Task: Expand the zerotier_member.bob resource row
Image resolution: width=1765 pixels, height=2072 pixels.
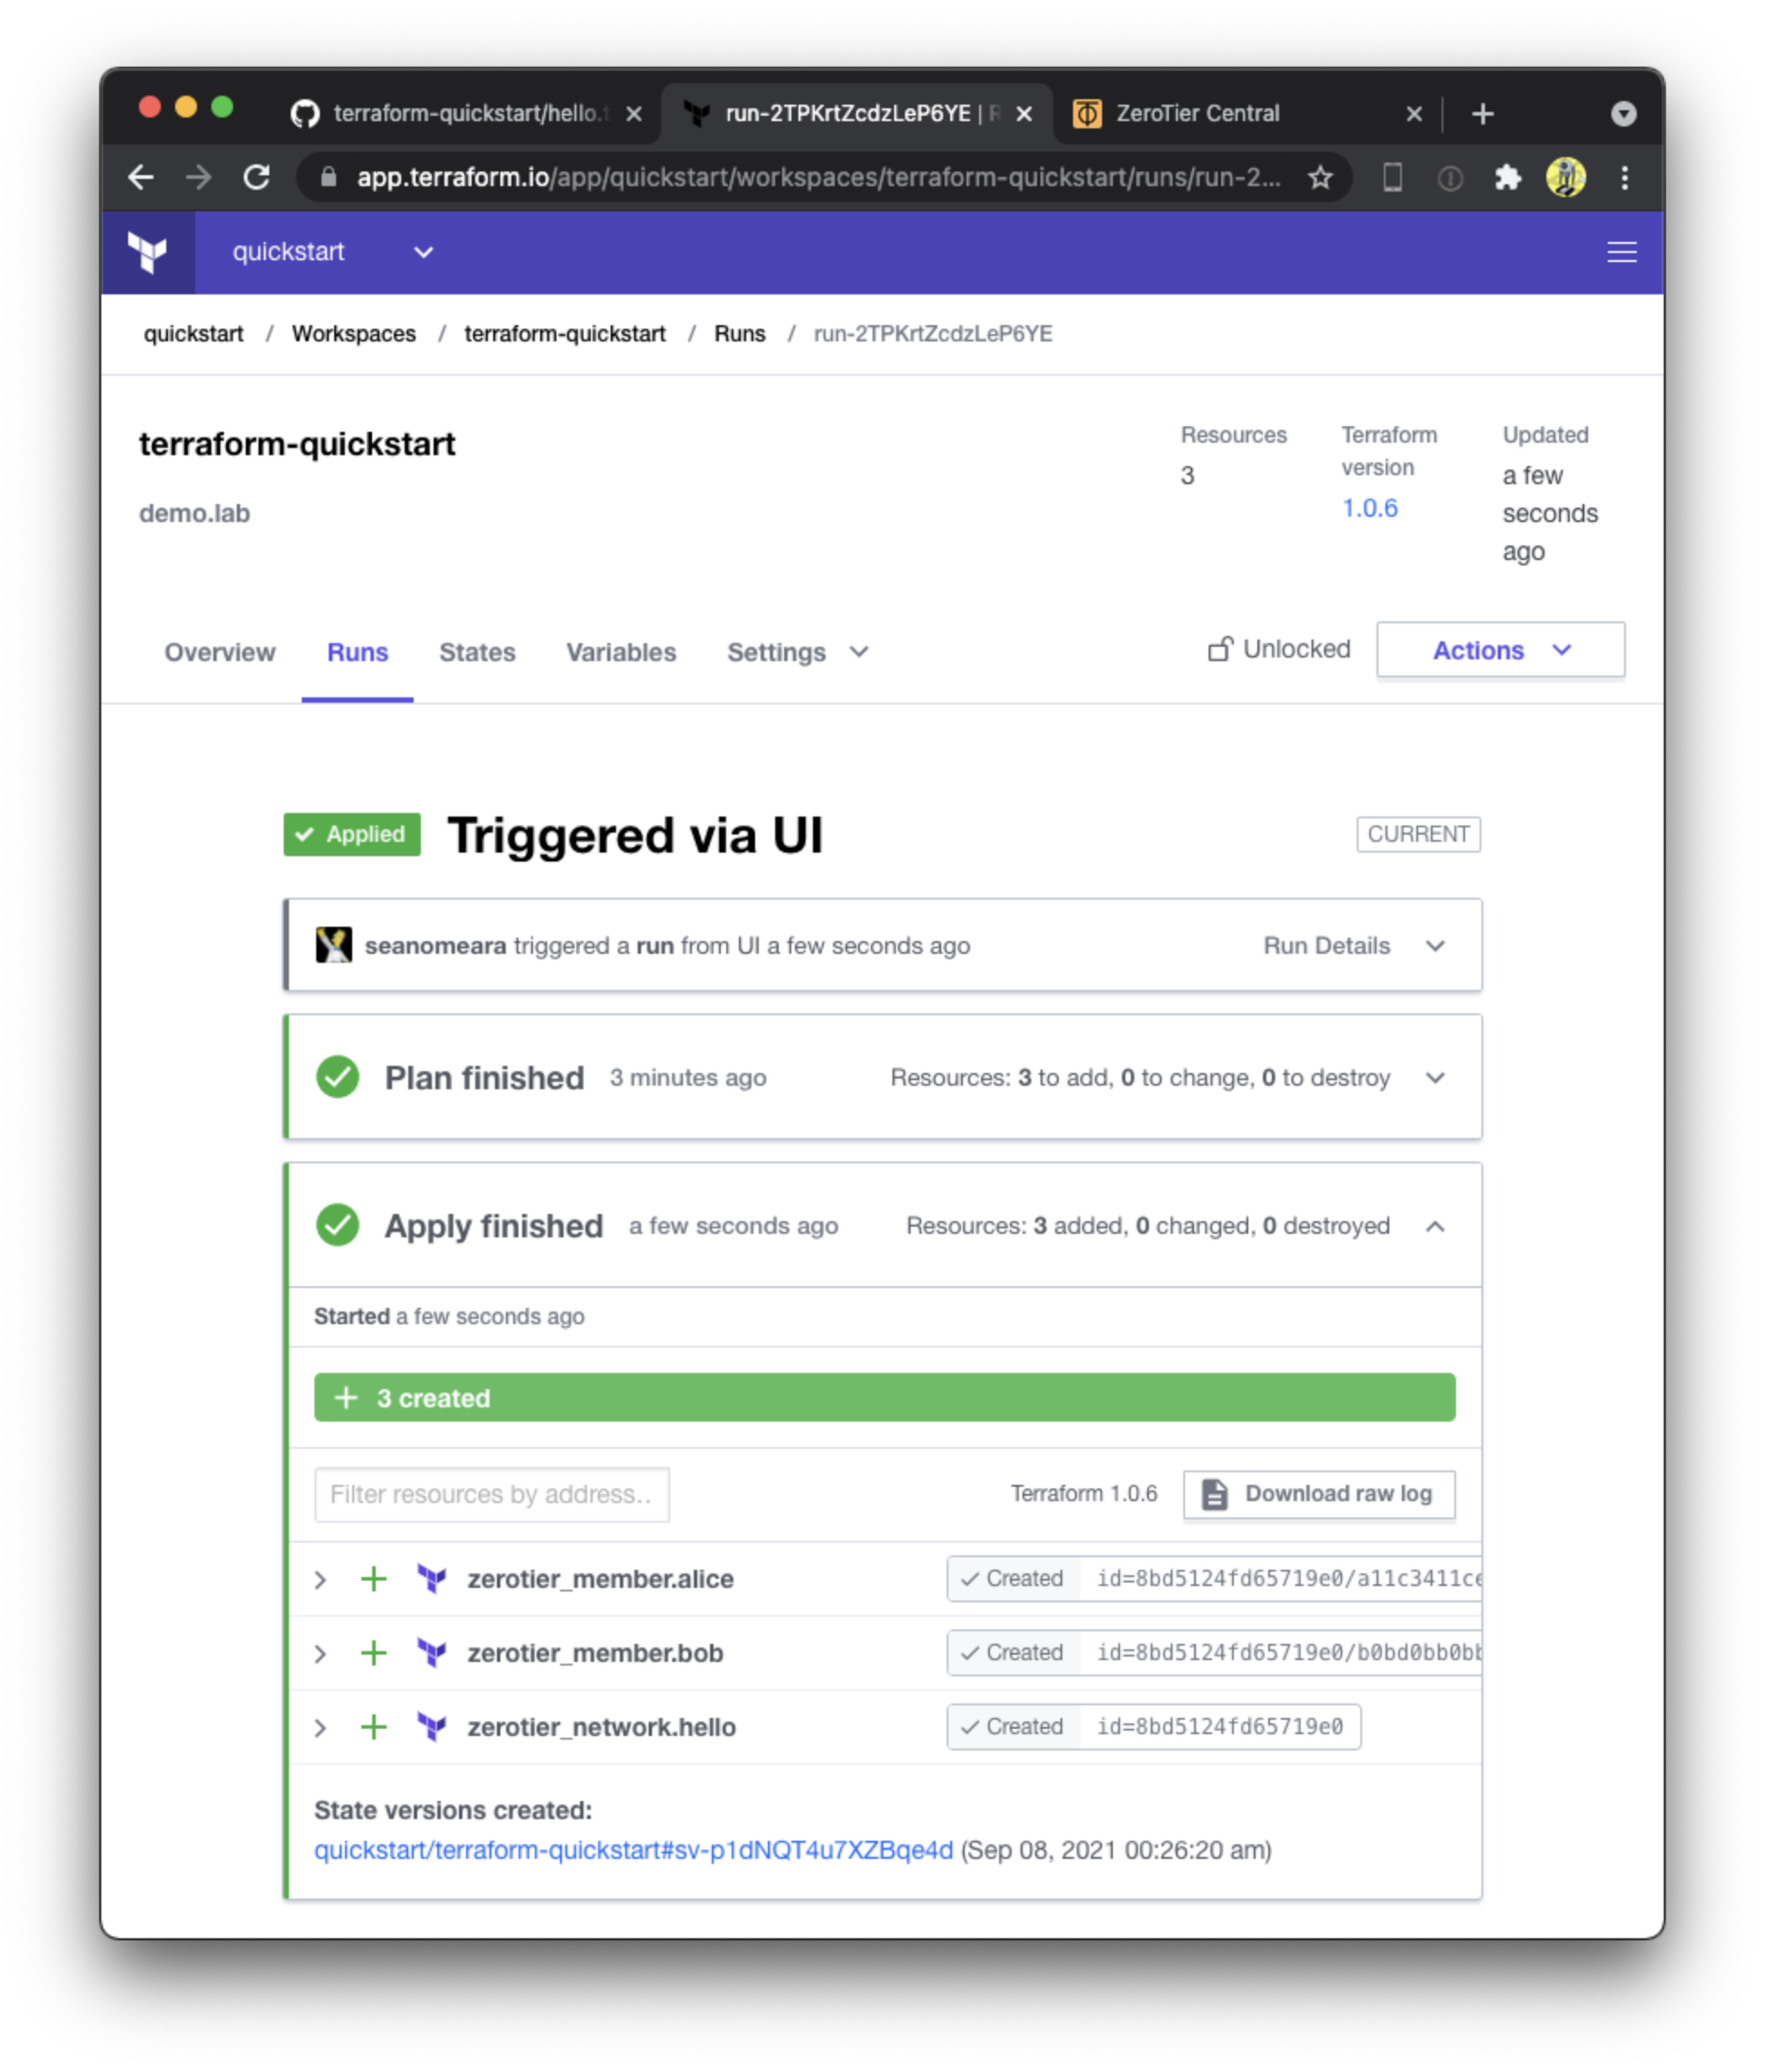Action: click(321, 1653)
